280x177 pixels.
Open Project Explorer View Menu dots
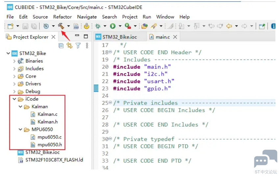[x=87, y=45]
